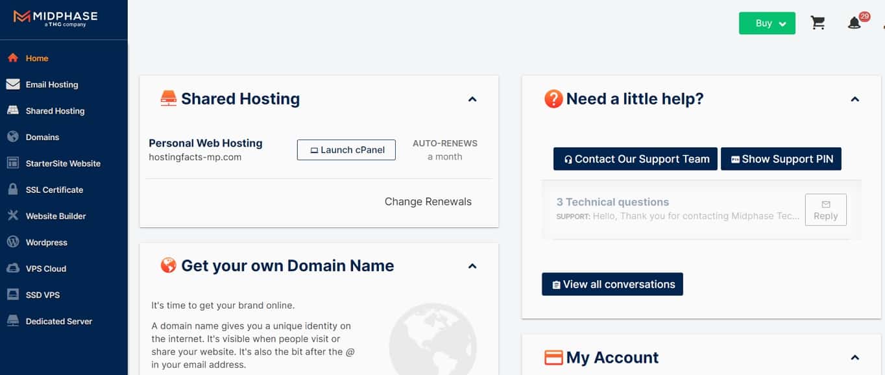Collapse the My Account panel

click(x=855, y=357)
